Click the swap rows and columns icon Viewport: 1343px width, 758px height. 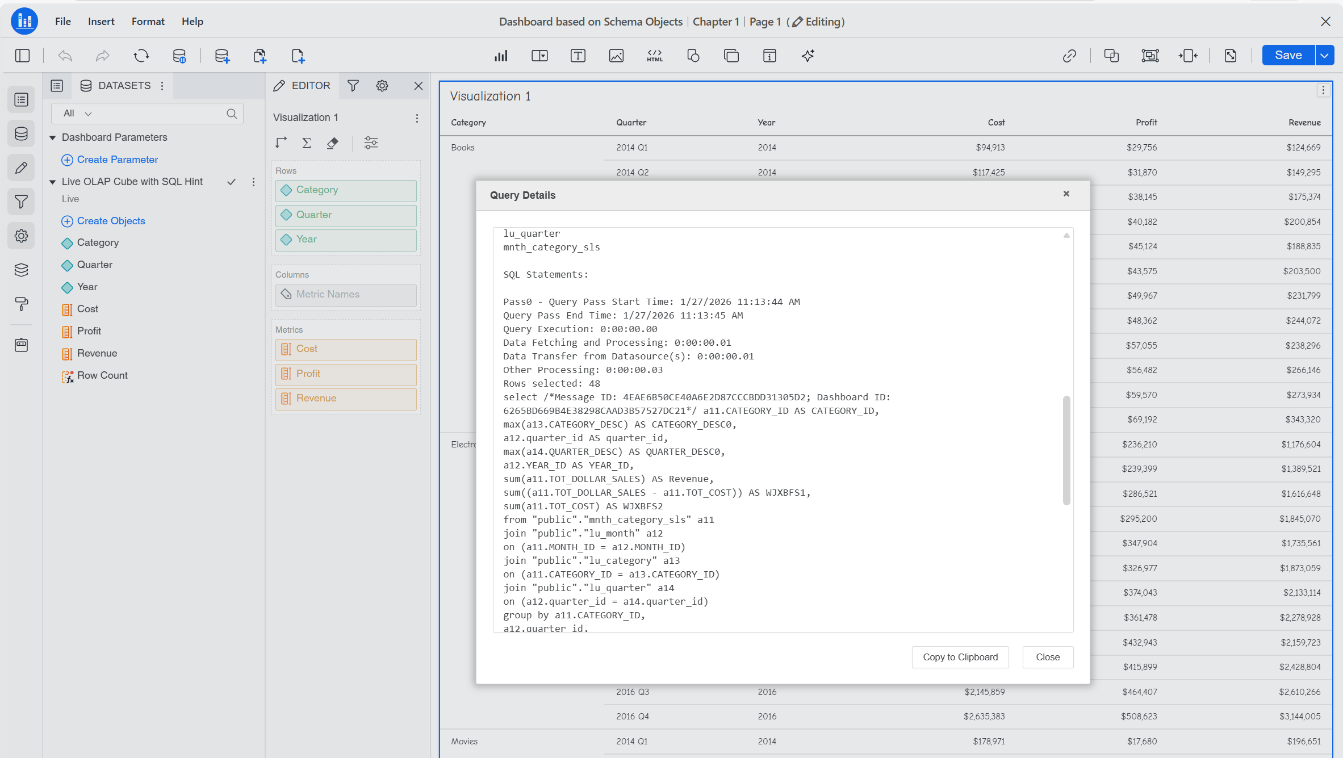click(x=281, y=143)
